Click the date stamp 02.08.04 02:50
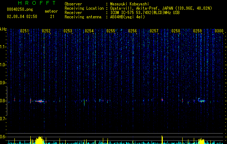 point(22,17)
